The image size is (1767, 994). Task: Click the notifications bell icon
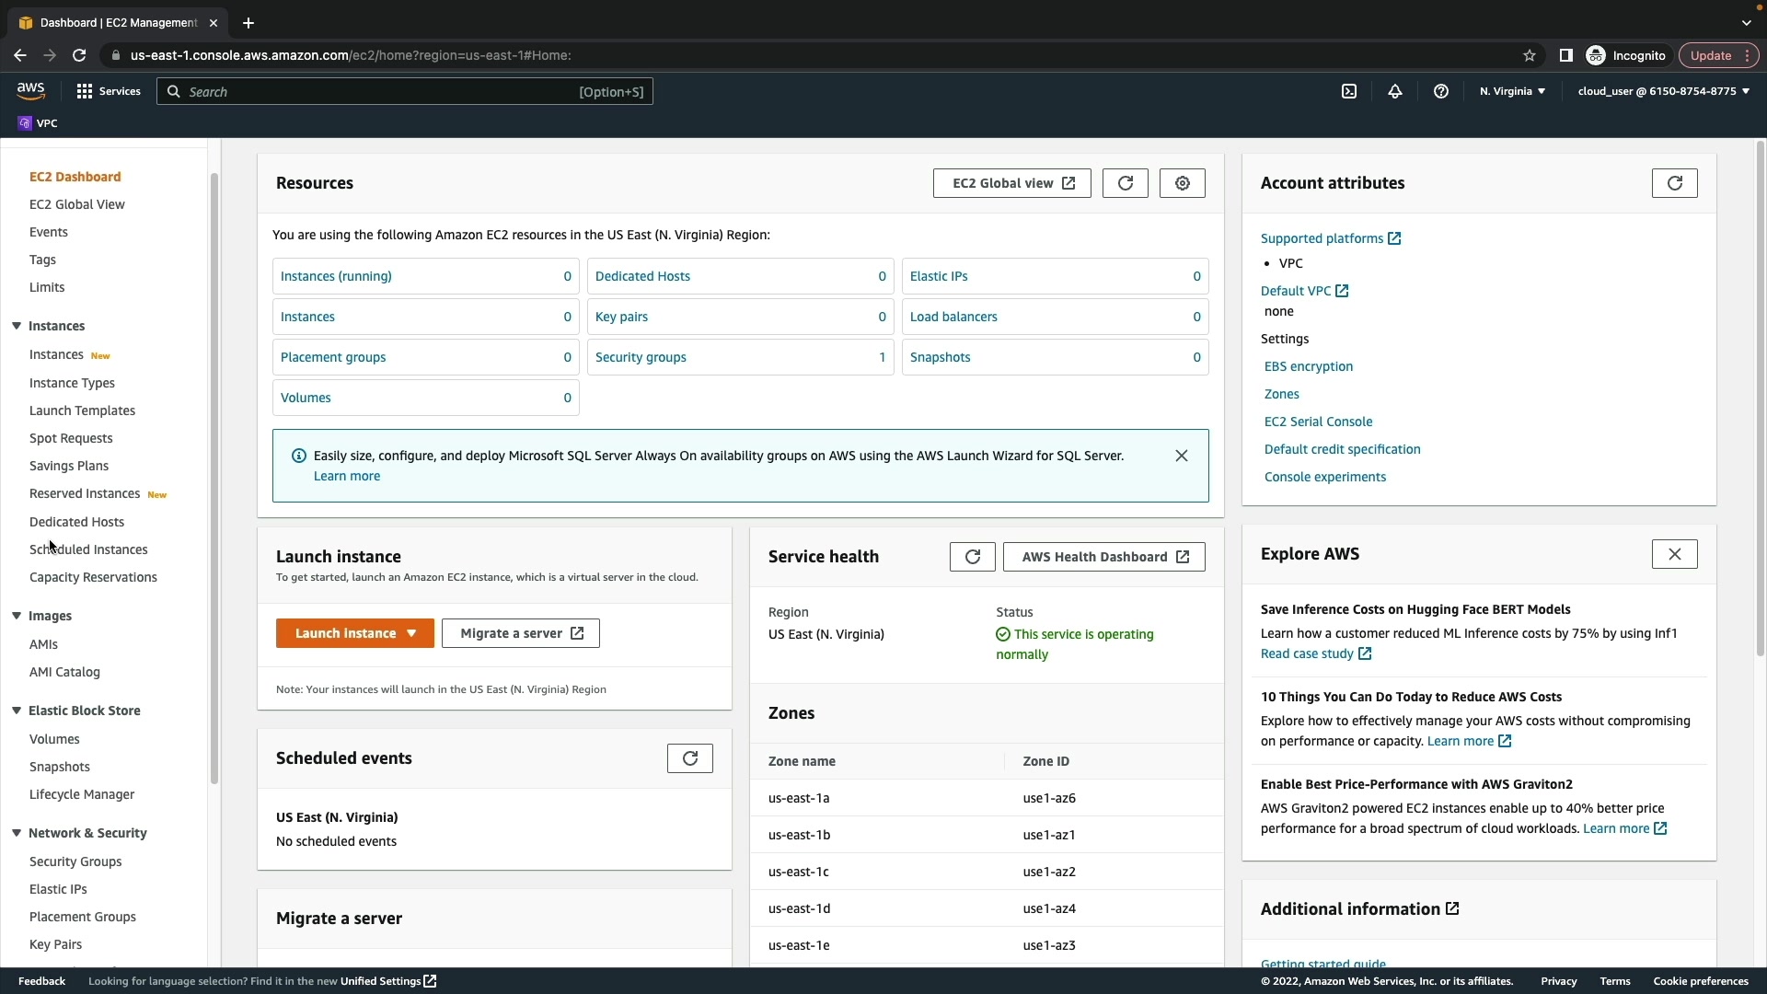pyautogui.click(x=1395, y=91)
